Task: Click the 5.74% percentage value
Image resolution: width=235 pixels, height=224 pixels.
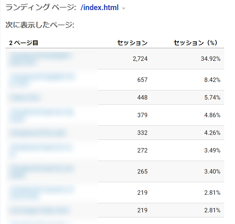Action: (x=212, y=97)
